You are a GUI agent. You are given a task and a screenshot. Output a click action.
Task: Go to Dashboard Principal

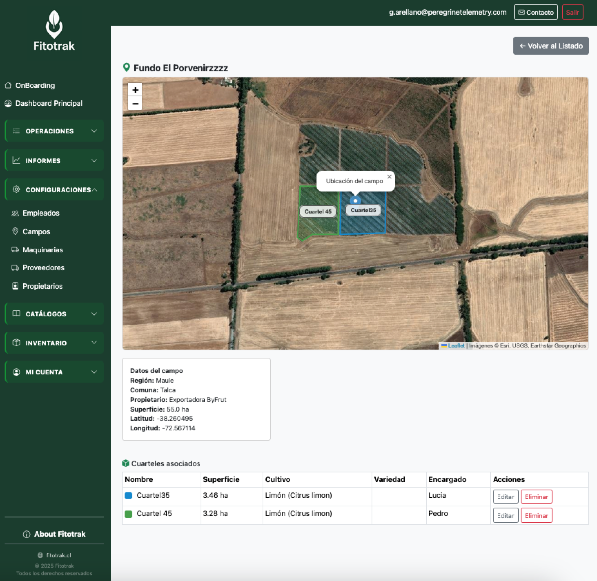tap(49, 103)
